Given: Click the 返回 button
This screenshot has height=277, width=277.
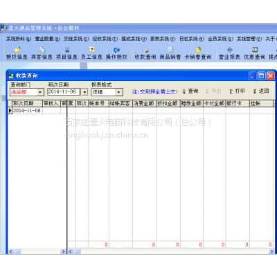Looking at the screenshot, I should [261, 91].
